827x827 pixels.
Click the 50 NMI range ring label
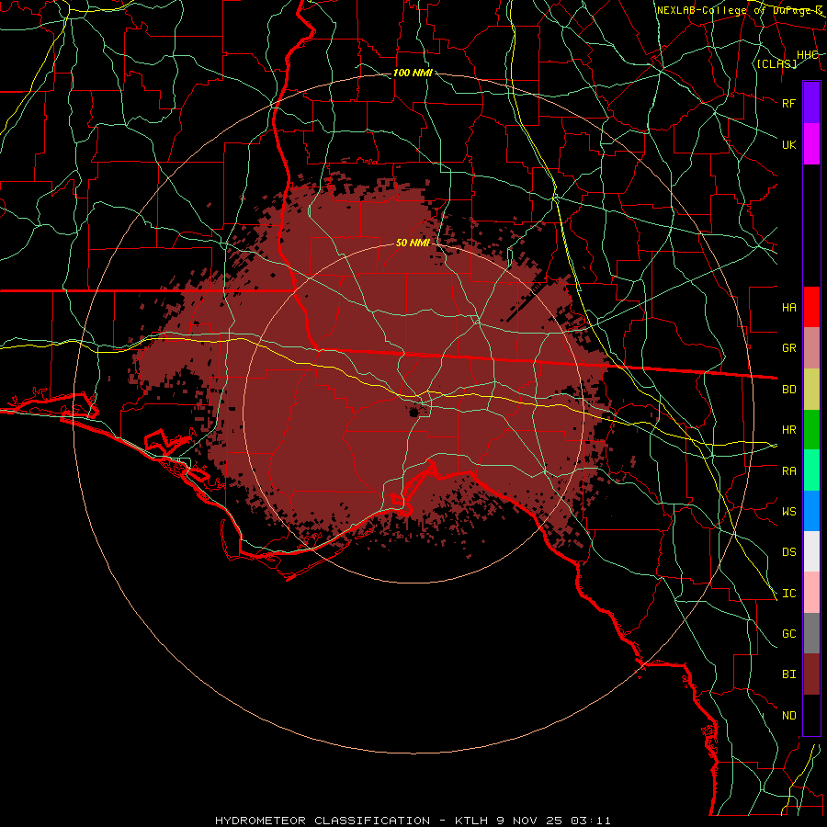click(x=413, y=243)
